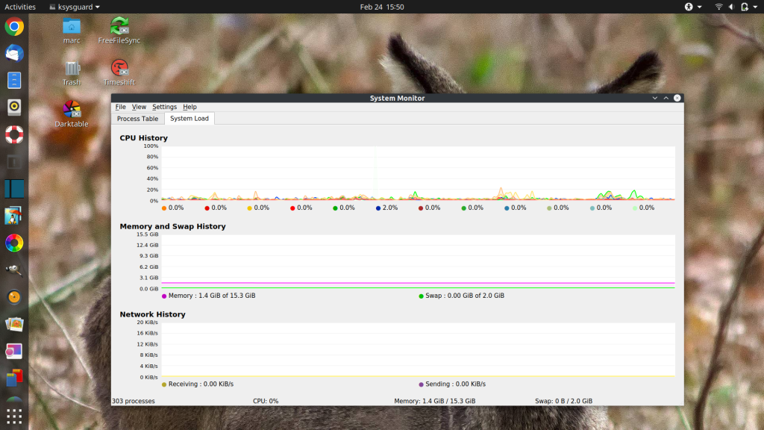Open FreeFileSync desktop icon

point(119,31)
